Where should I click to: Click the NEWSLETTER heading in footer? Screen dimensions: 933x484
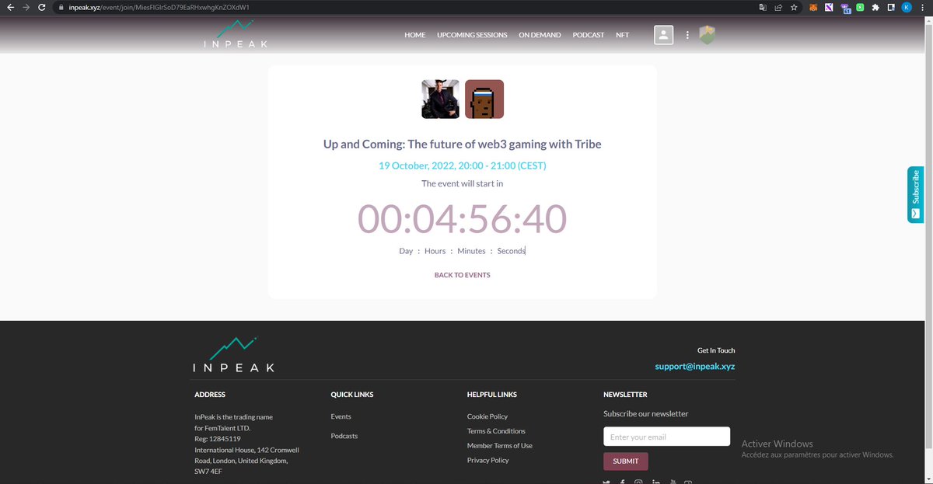pos(626,395)
